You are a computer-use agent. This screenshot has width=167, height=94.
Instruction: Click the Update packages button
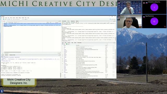click(x=68, y=44)
